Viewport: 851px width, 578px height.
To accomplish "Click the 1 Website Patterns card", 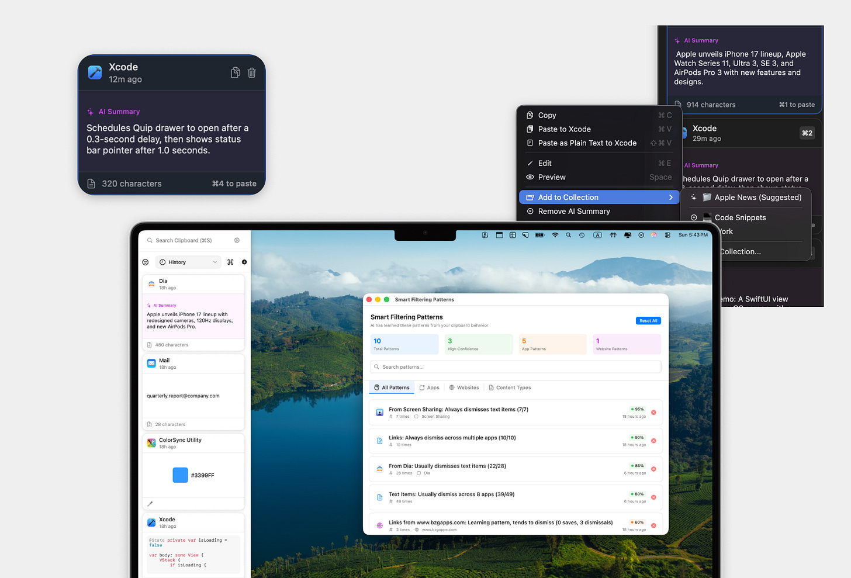I will coord(627,344).
